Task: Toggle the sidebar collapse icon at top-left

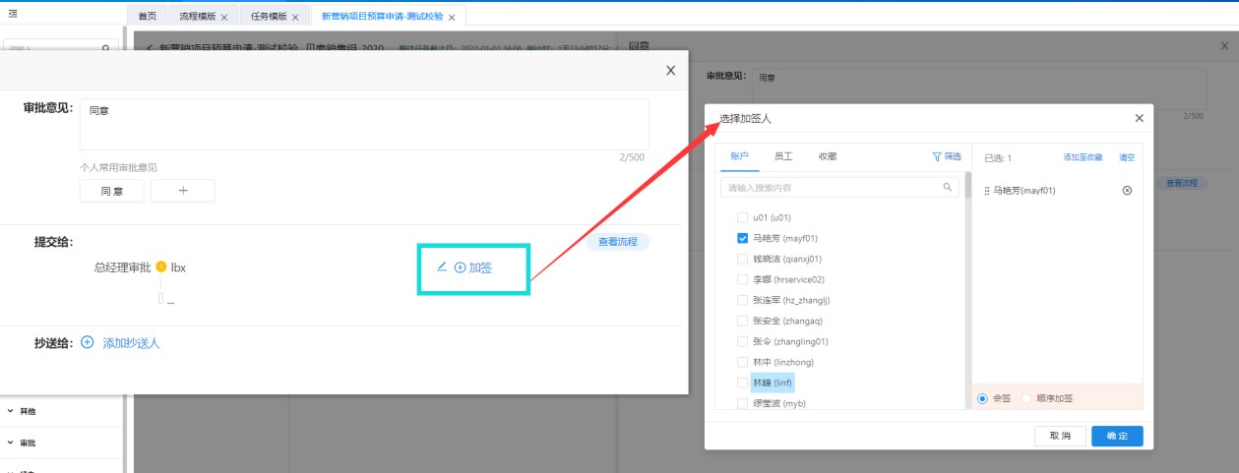Action: (x=13, y=13)
